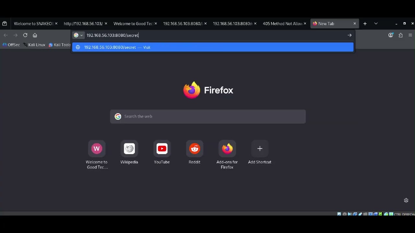The width and height of the screenshot is (415, 233).
Task: Open the hamburger application menu
Action: pyautogui.click(x=410, y=35)
